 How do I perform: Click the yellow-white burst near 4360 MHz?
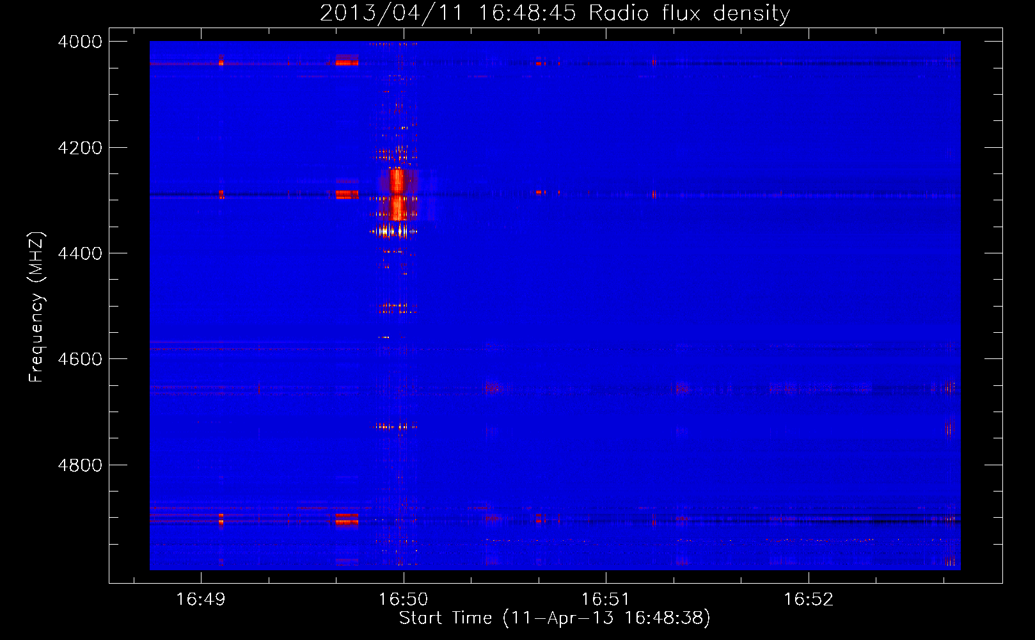click(x=393, y=231)
